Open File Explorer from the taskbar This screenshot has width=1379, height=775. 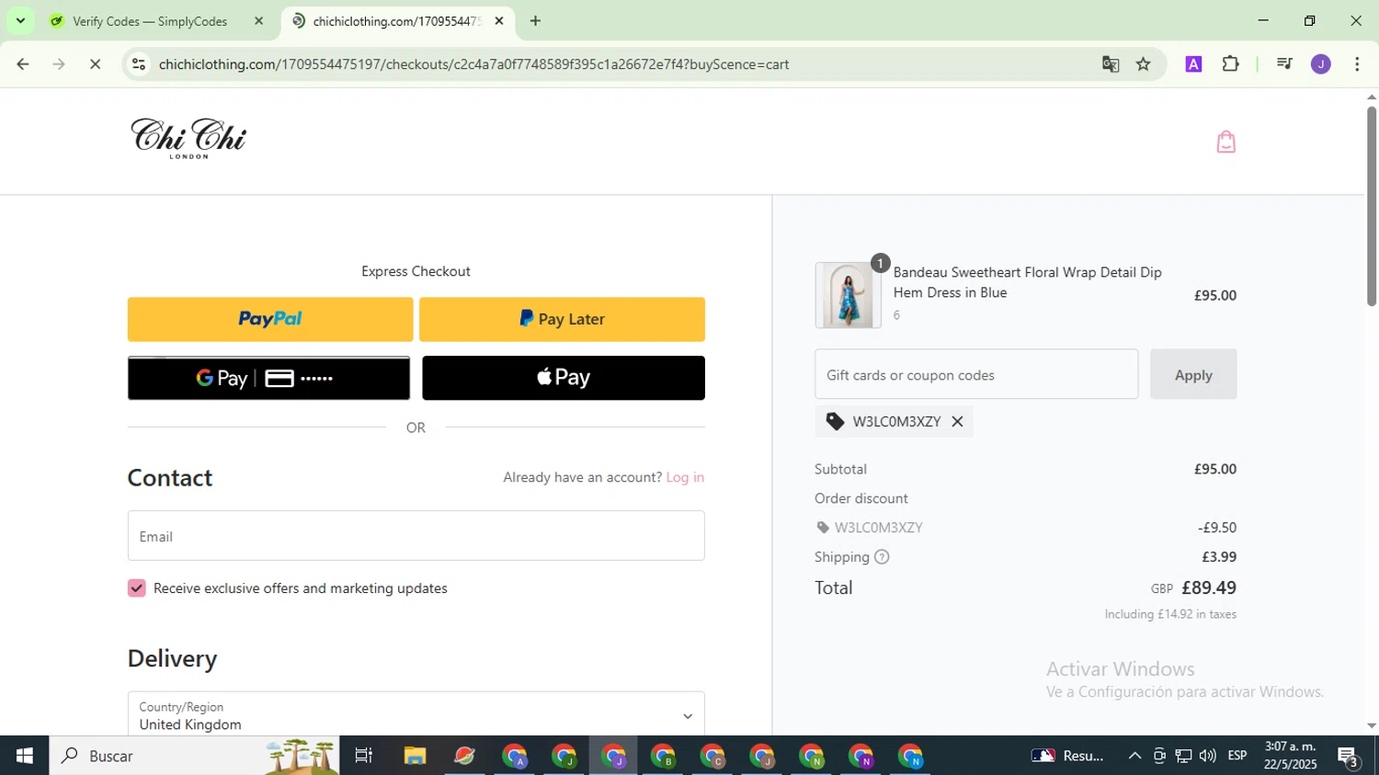[415, 756]
